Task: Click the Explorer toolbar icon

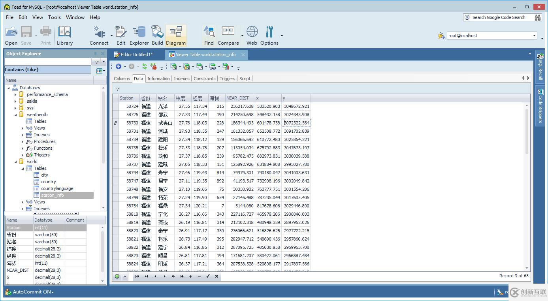Action: 139,36
